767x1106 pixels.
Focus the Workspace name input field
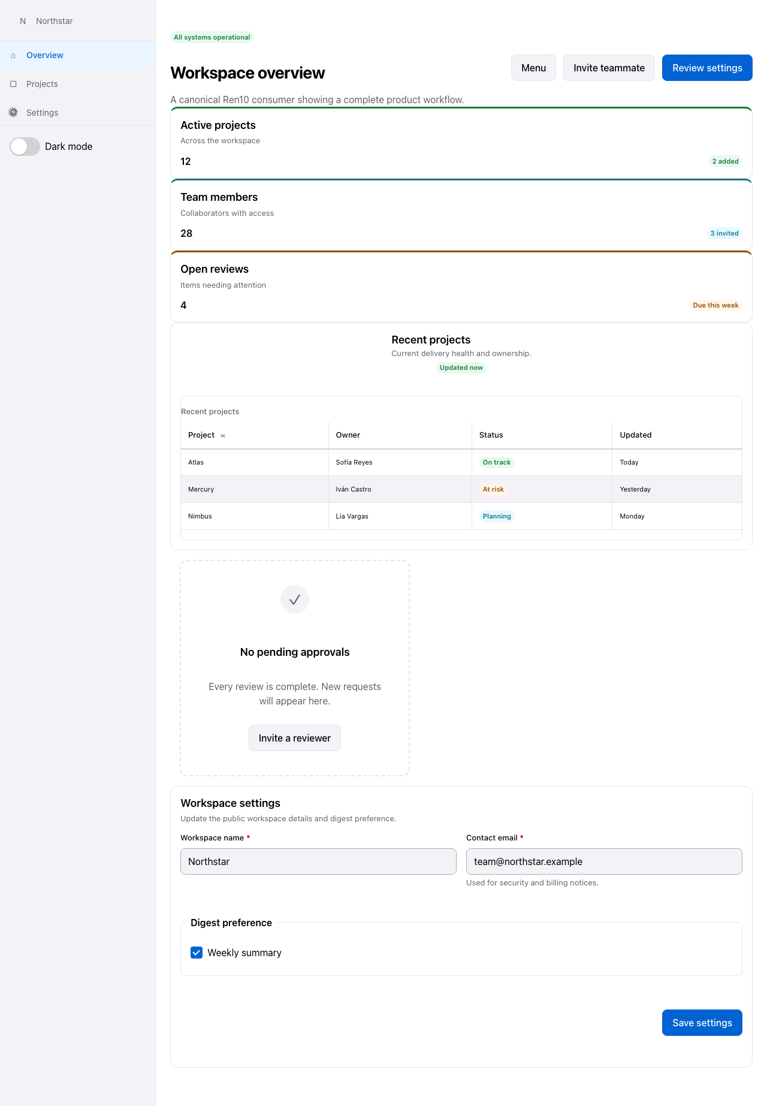(318, 861)
